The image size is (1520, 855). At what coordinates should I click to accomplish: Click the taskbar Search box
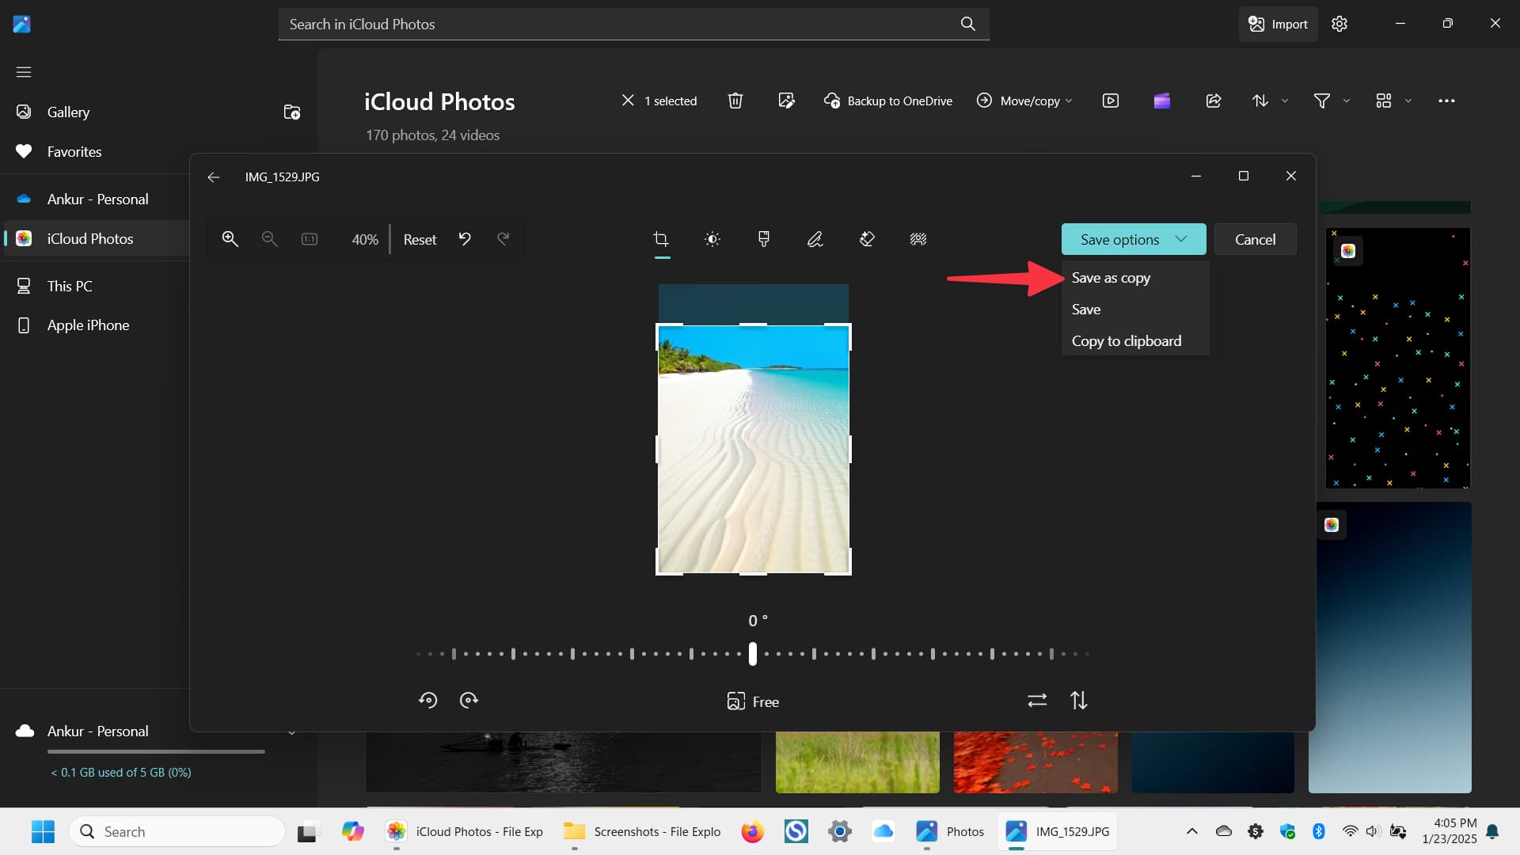click(x=177, y=831)
